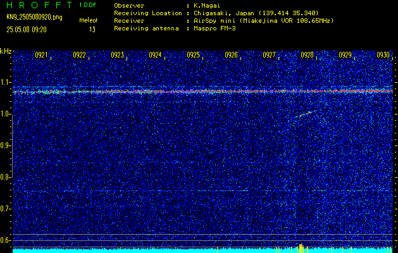Click the slanted meteor echo streak near 0928
Viewport: 398px width, 253px height.
[x=306, y=114]
